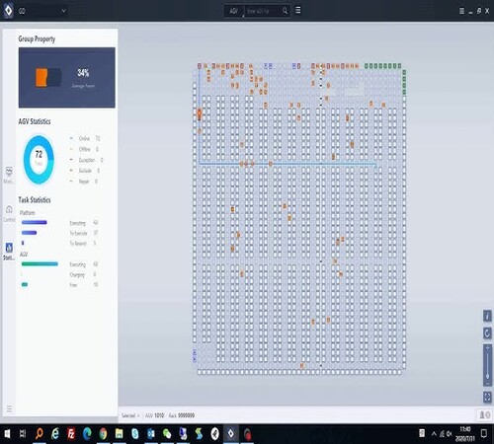Open the AGV search type selector
Screen dimensions: 494x444
[x=234, y=11]
